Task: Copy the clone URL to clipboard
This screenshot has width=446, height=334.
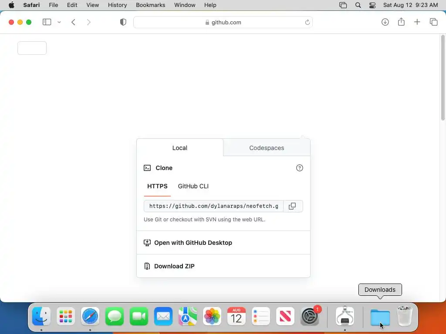Action: coord(293,206)
